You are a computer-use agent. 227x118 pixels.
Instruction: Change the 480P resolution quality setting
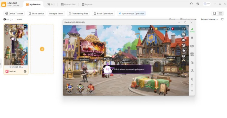tap(192, 54)
